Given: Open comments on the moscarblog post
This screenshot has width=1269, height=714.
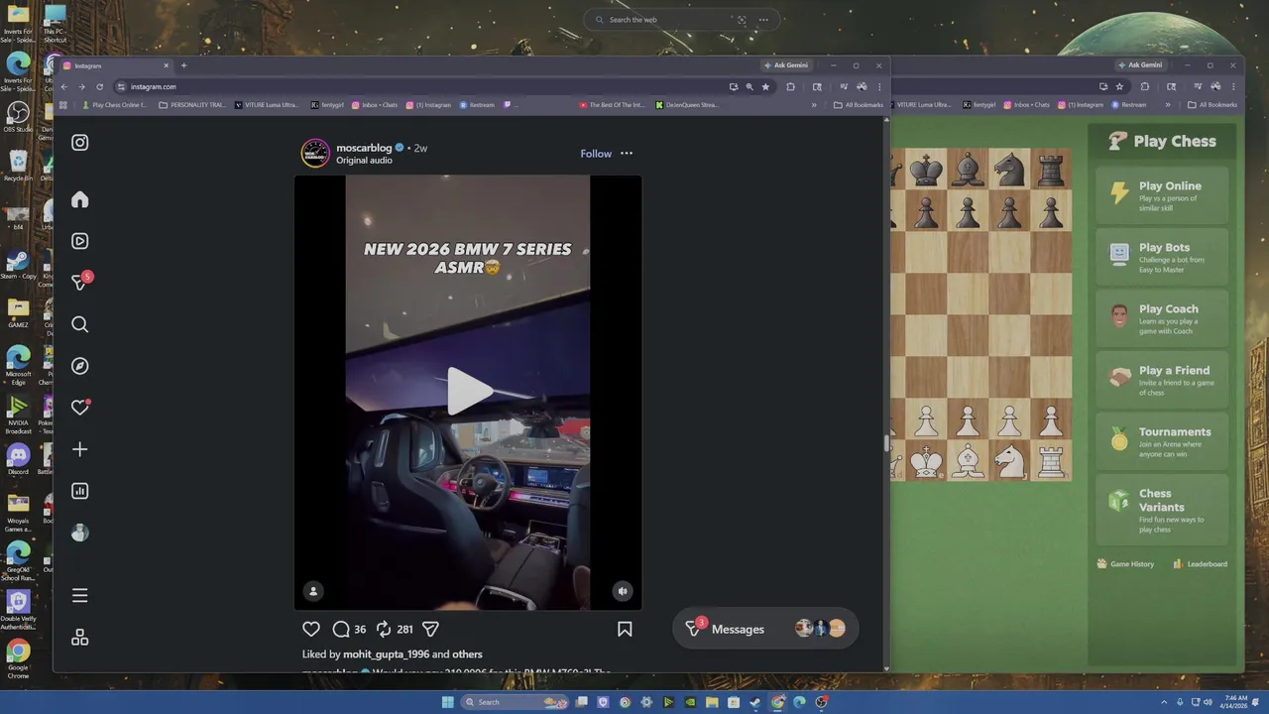Looking at the screenshot, I should point(341,629).
